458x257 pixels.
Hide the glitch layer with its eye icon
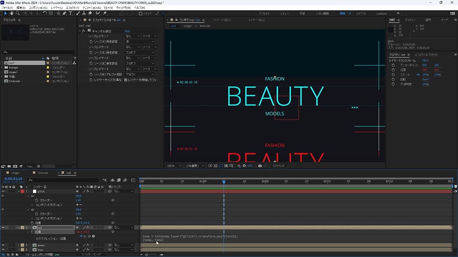(3, 191)
